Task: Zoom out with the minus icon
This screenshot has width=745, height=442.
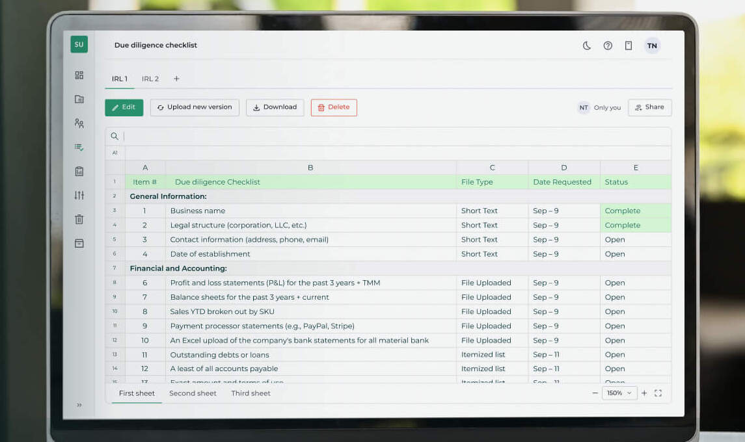Action: click(595, 393)
